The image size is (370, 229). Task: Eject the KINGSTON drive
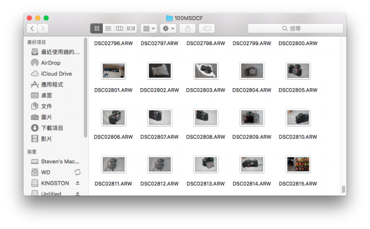pos(78,183)
